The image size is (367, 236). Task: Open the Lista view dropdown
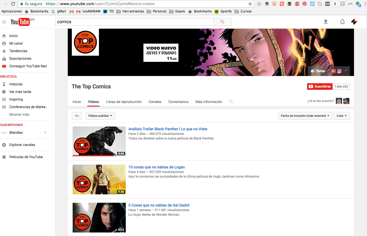tap(342, 116)
